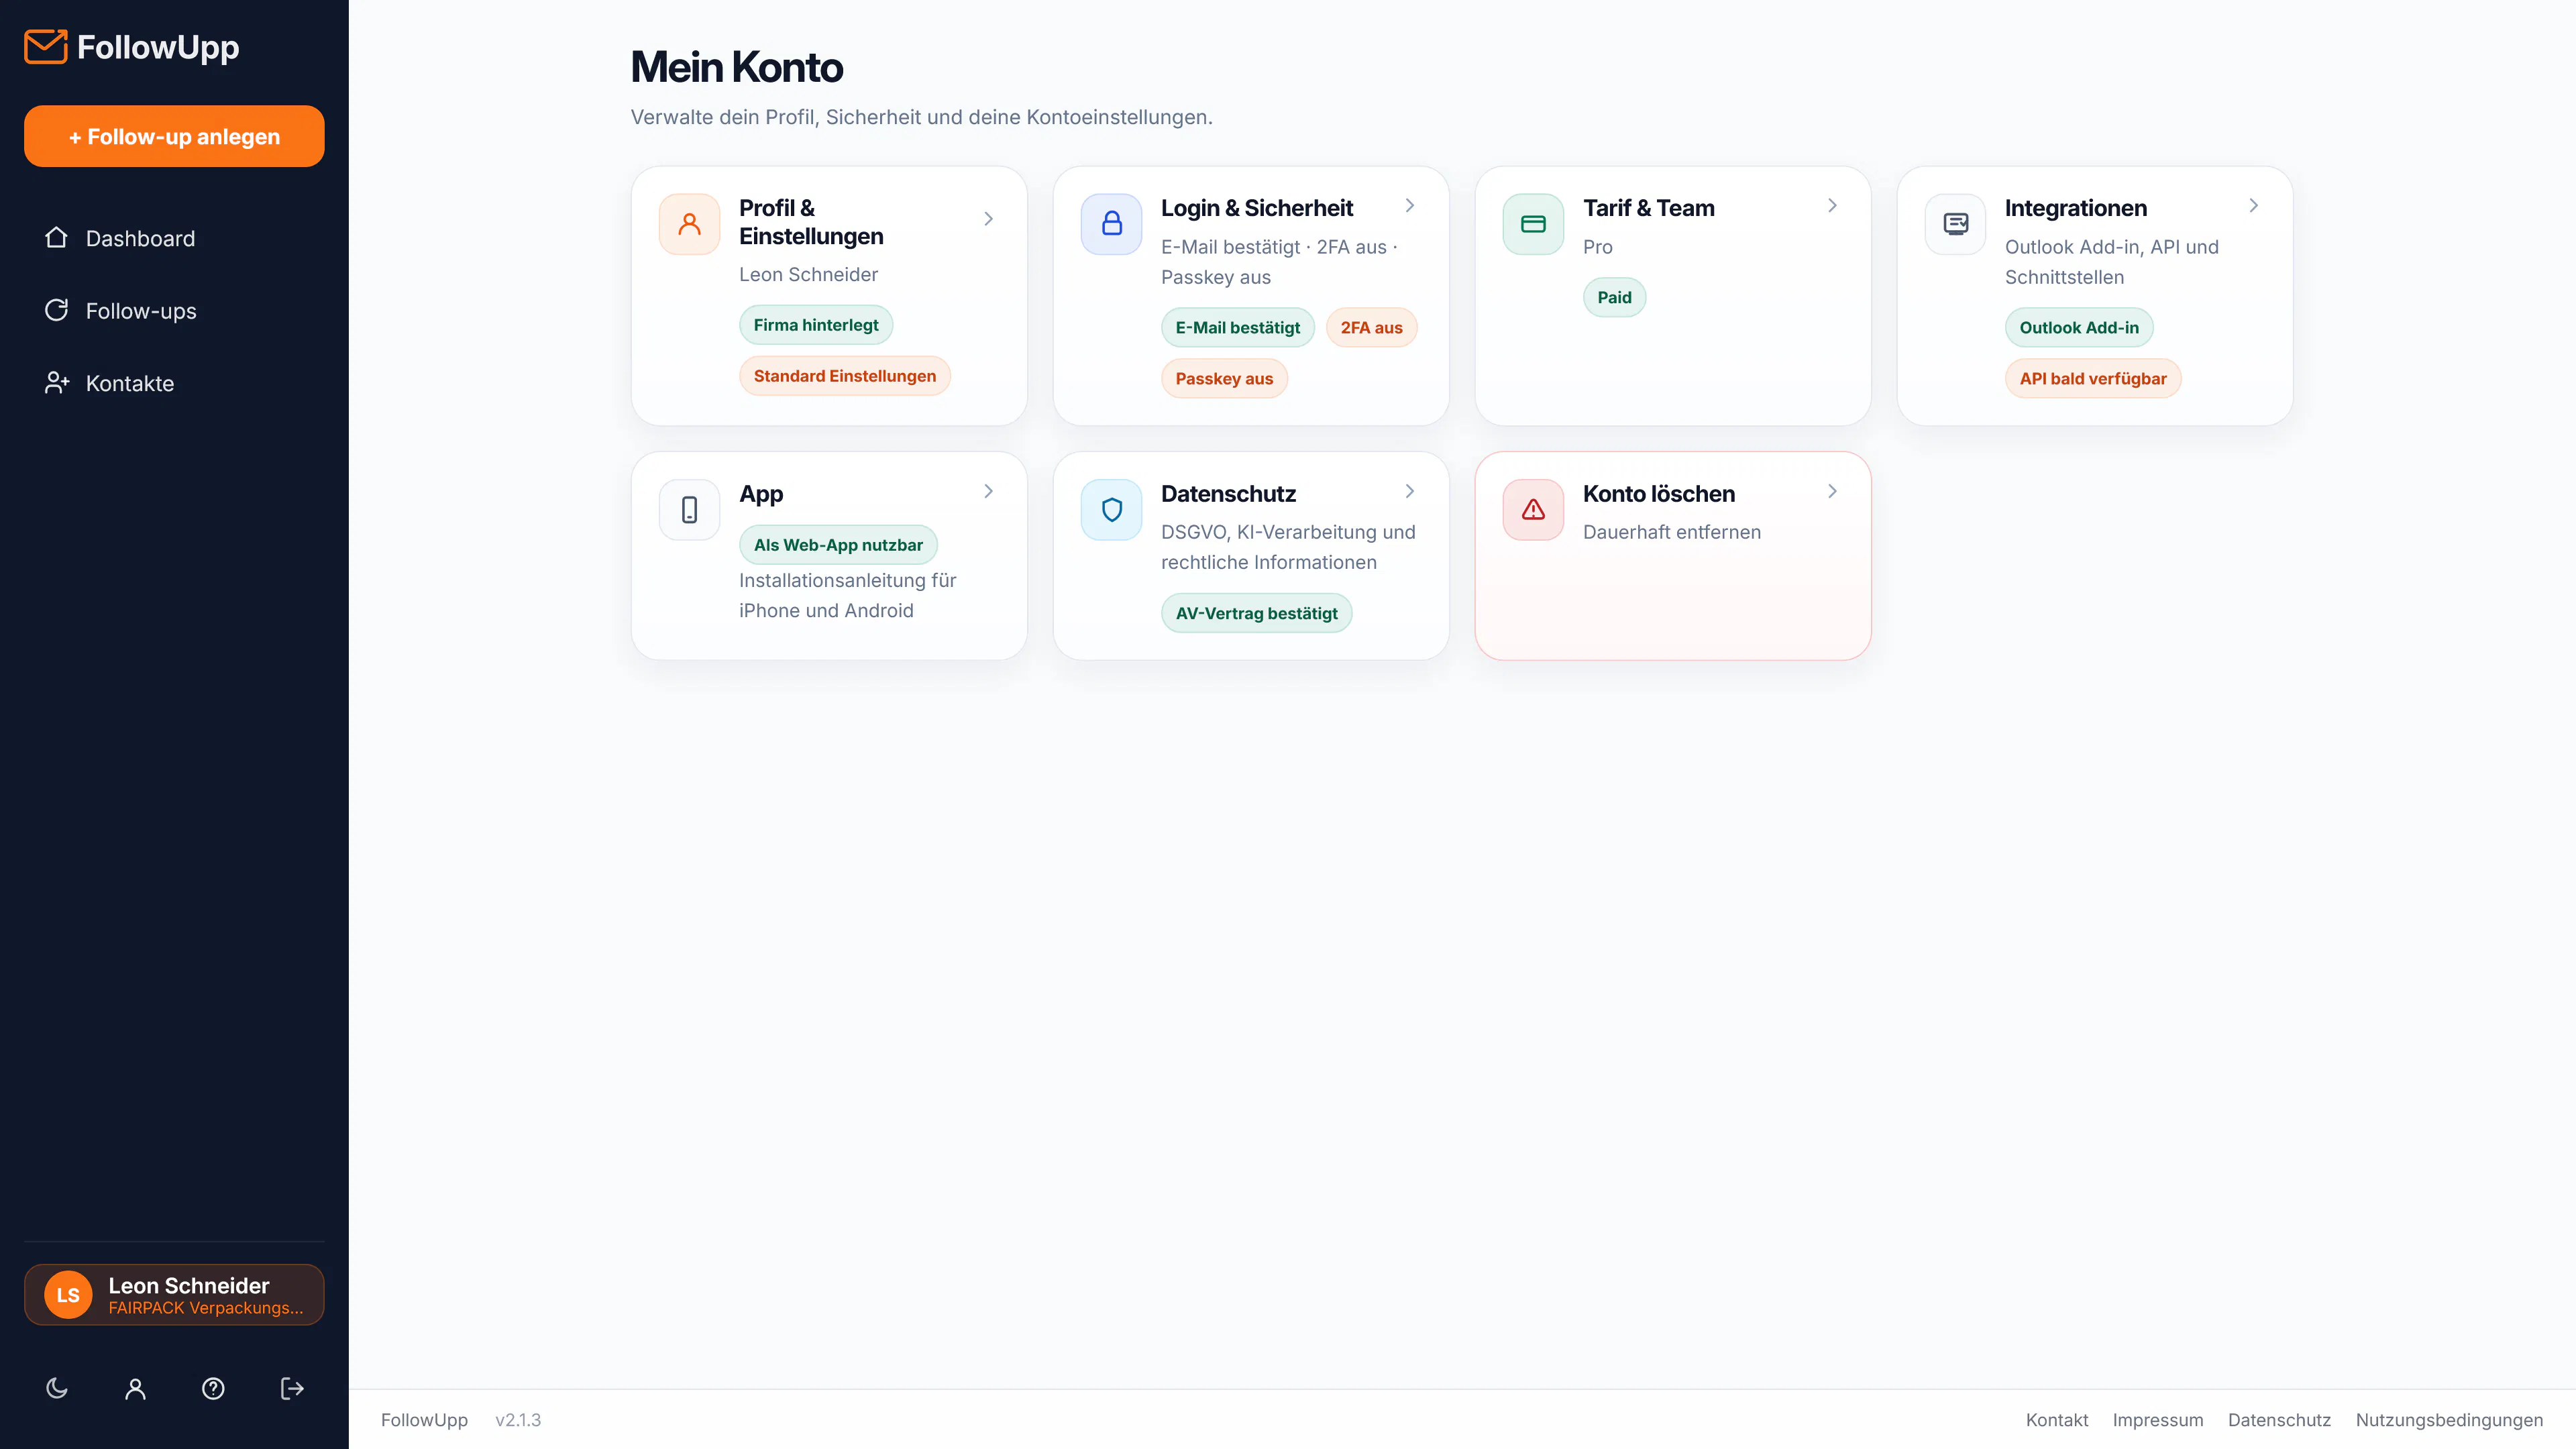2576x1449 pixels.
Task: Click the FollowUpp envelope logo icon
Action: tap(46, 47)
